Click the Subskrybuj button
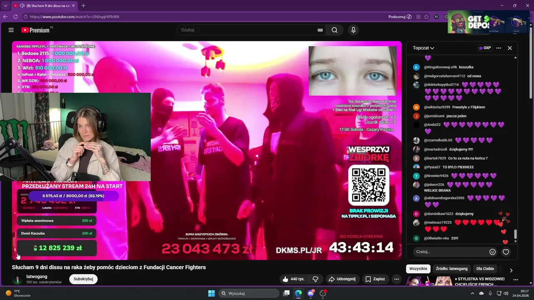Viewport: 534px width, 300px height. [x=83, y=279]
